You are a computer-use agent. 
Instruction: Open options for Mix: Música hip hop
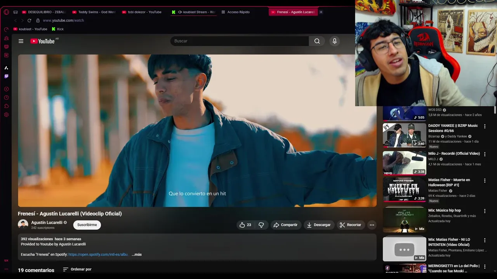485,211
